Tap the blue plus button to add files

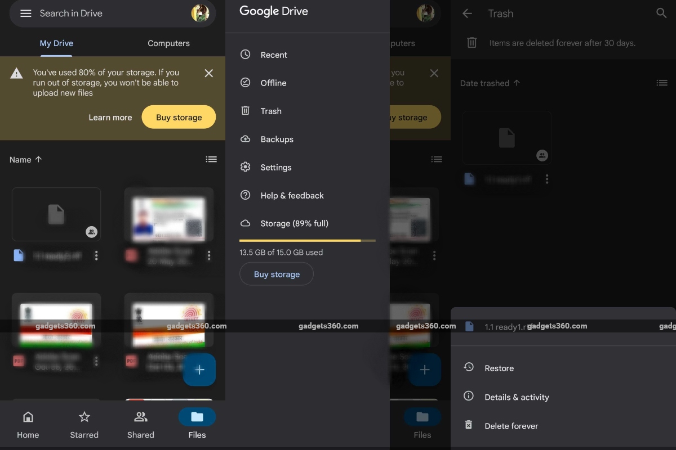(199, 370)
